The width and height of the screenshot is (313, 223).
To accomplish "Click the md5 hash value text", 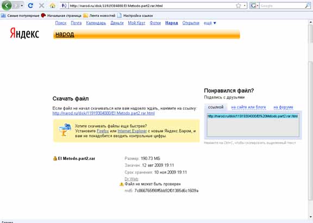I will tap(166, 190).
